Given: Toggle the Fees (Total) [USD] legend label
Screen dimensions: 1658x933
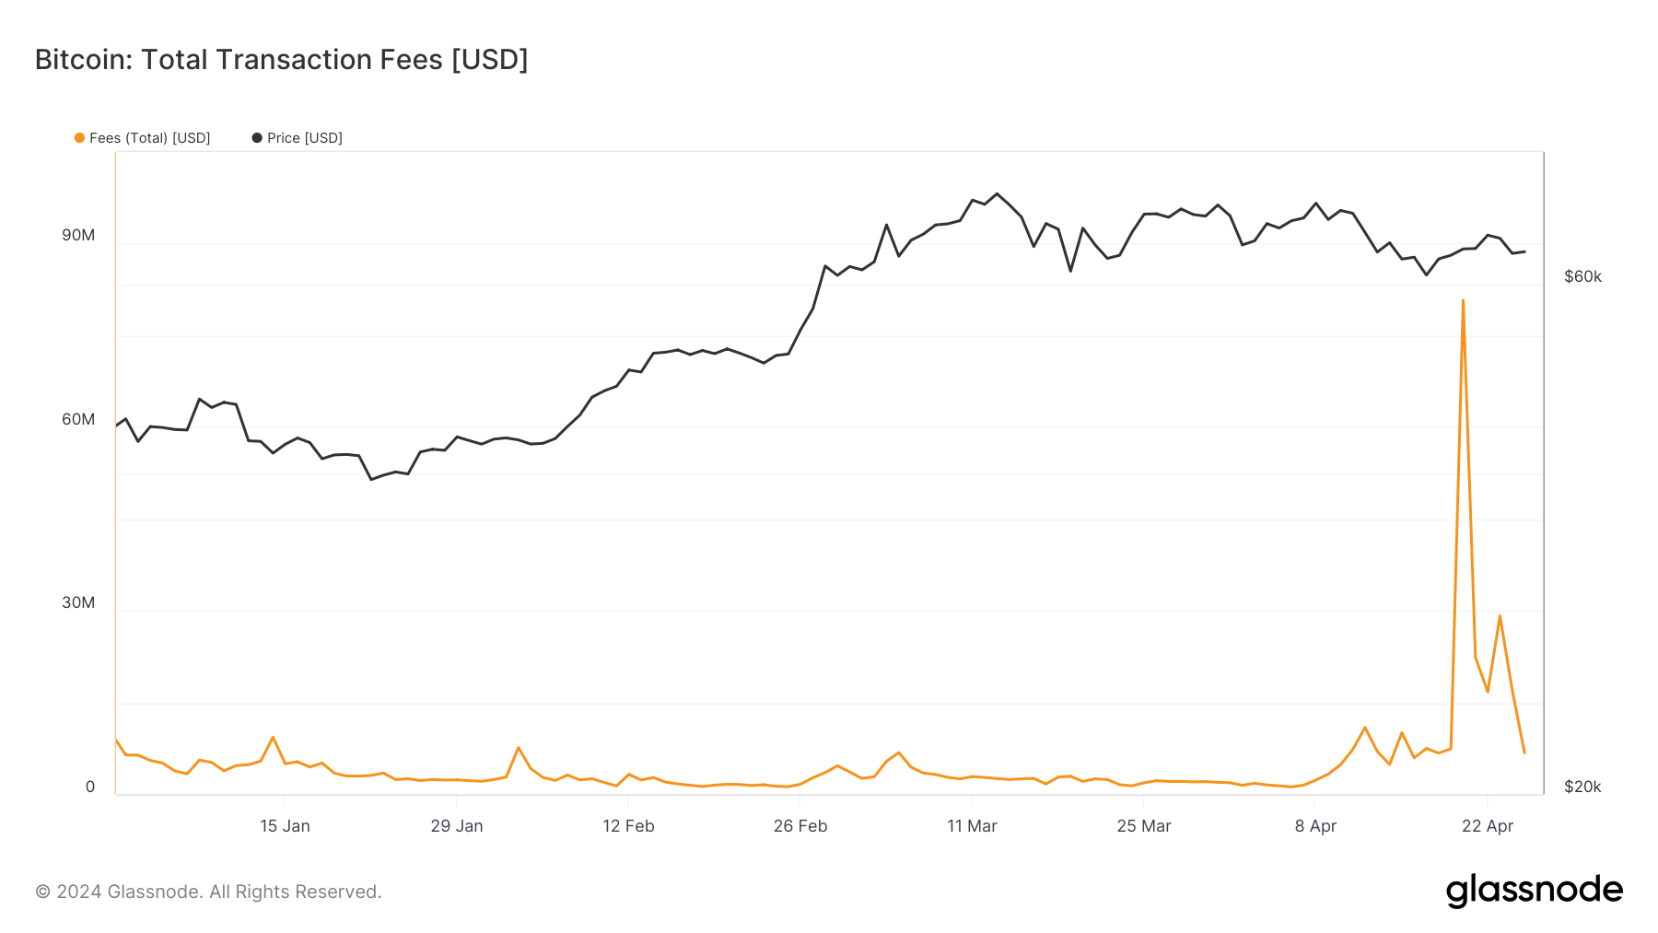Looking at the screenshot, I should (x=150, y=138).
